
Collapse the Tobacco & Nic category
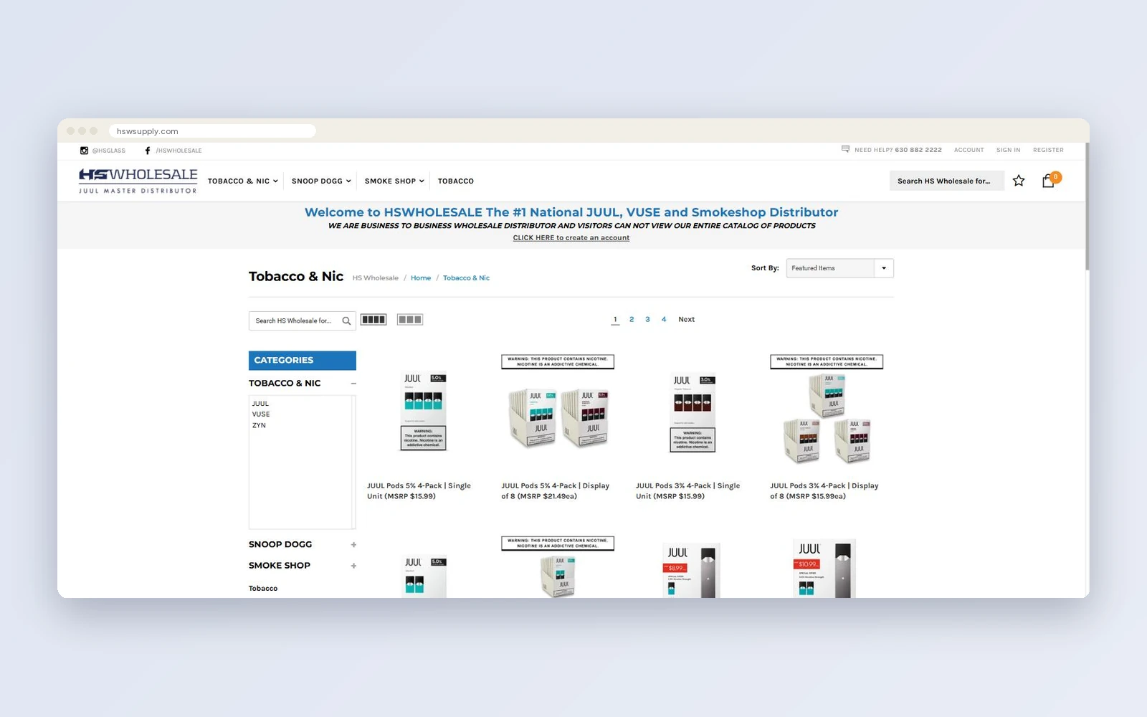[353, 384]
